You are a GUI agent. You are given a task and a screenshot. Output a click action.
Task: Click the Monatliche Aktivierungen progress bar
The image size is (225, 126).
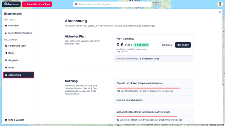pyautogui.click(x=154, y=117)
